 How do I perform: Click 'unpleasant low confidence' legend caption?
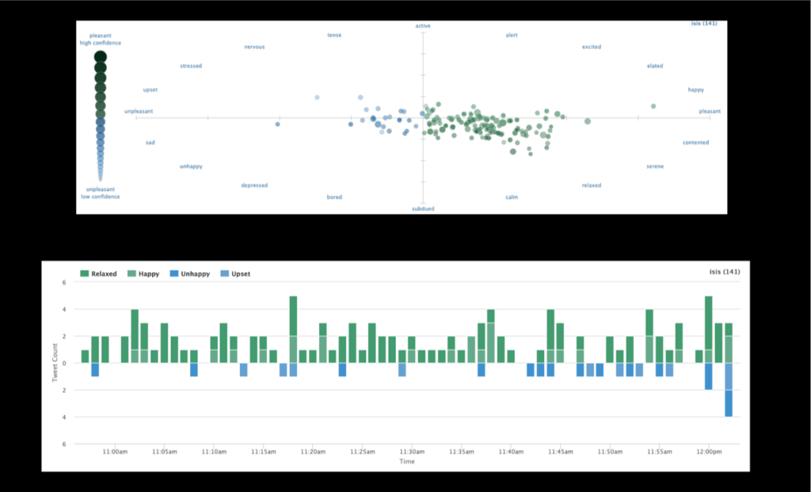101,193
